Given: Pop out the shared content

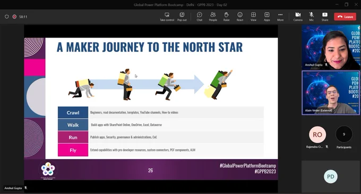Looking at the screenshot, I should point(182,17).
